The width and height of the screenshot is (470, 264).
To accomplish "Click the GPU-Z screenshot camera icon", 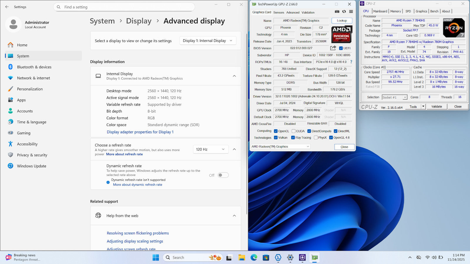I will coord(337,12).
